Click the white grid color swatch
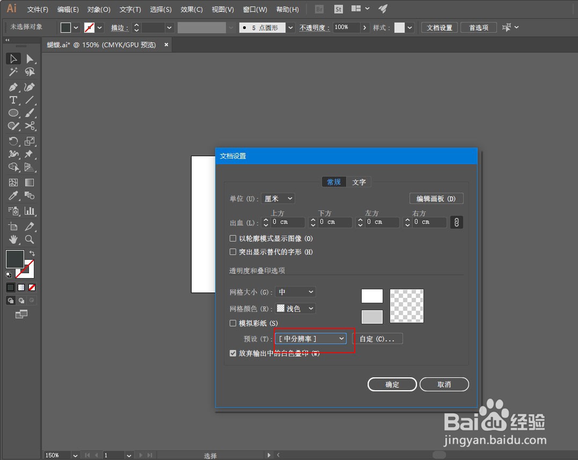The width and height of the screenshot is (578, 460). tap(372, 296)
